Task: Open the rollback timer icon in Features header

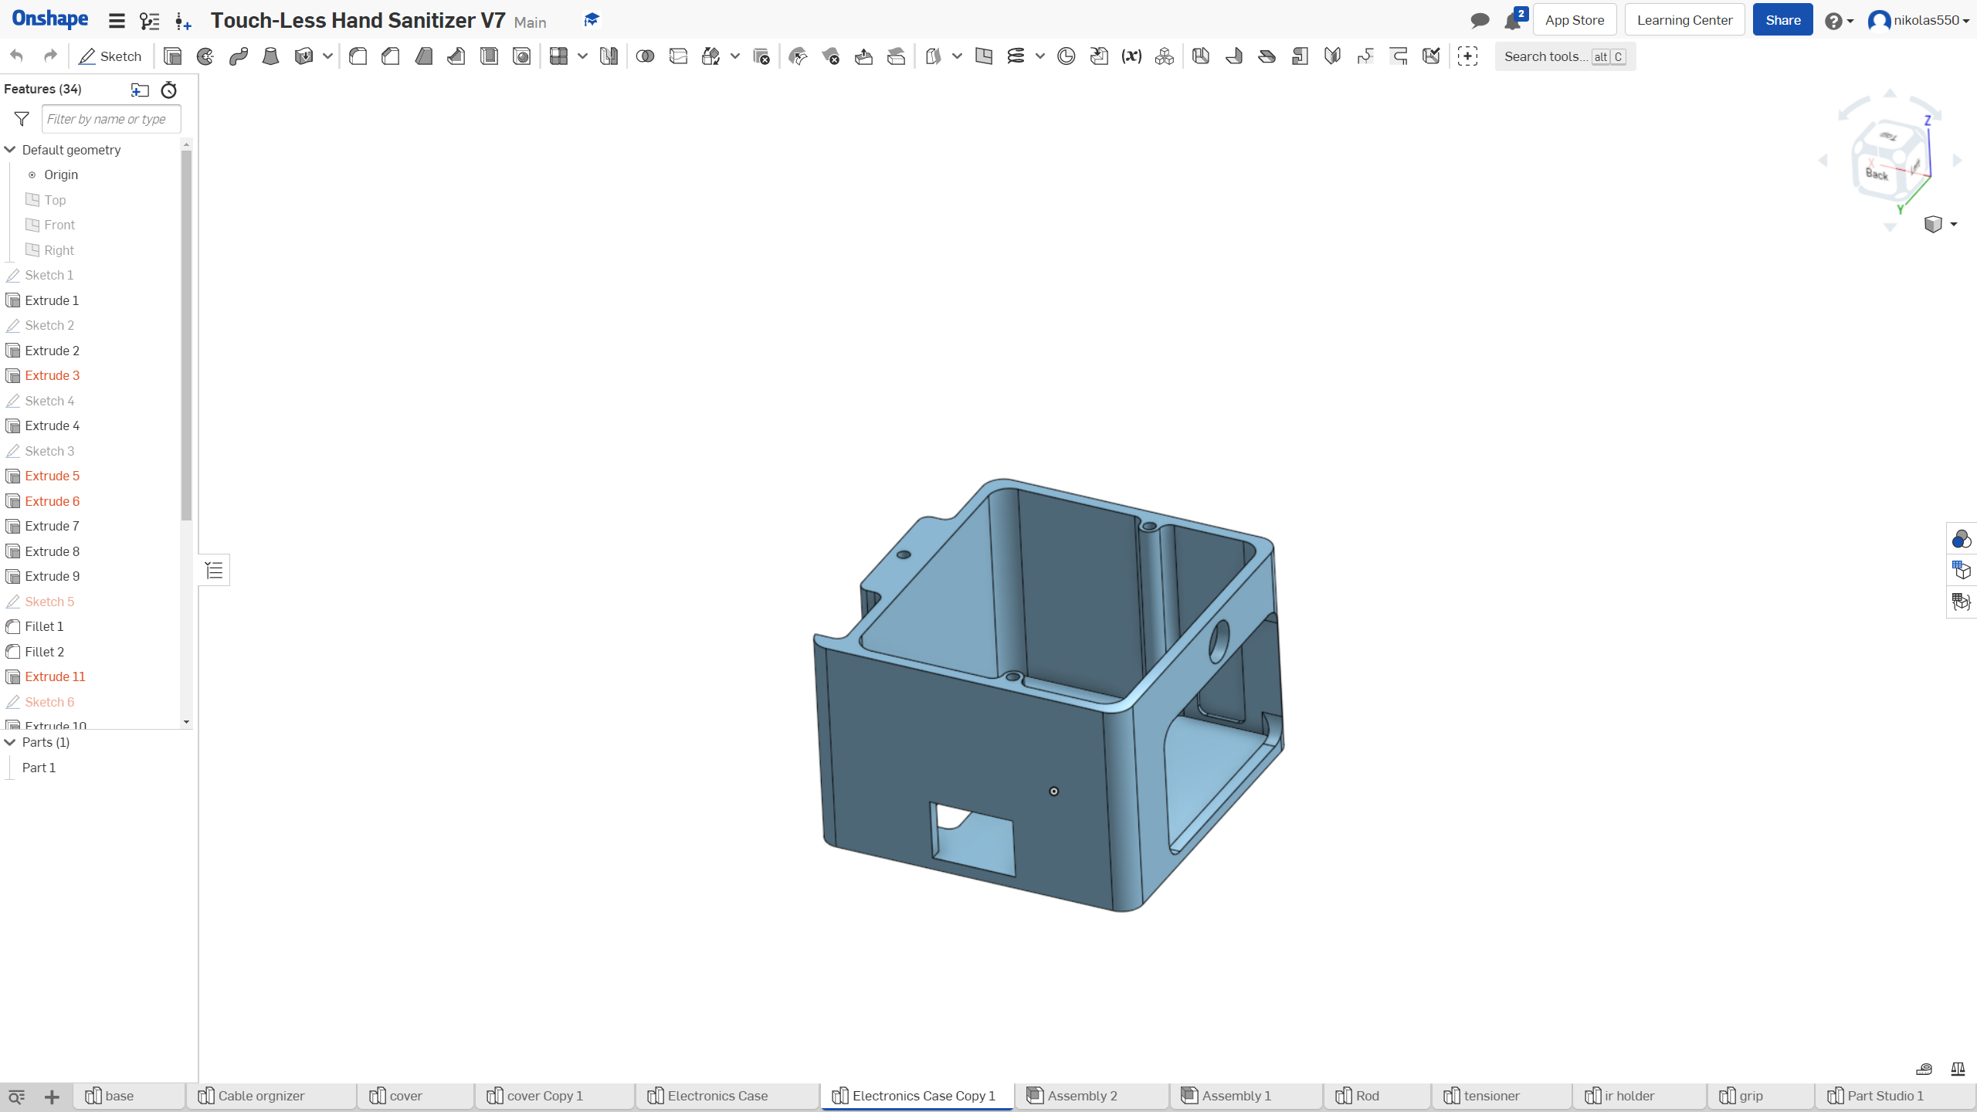Action: (168, 90)
